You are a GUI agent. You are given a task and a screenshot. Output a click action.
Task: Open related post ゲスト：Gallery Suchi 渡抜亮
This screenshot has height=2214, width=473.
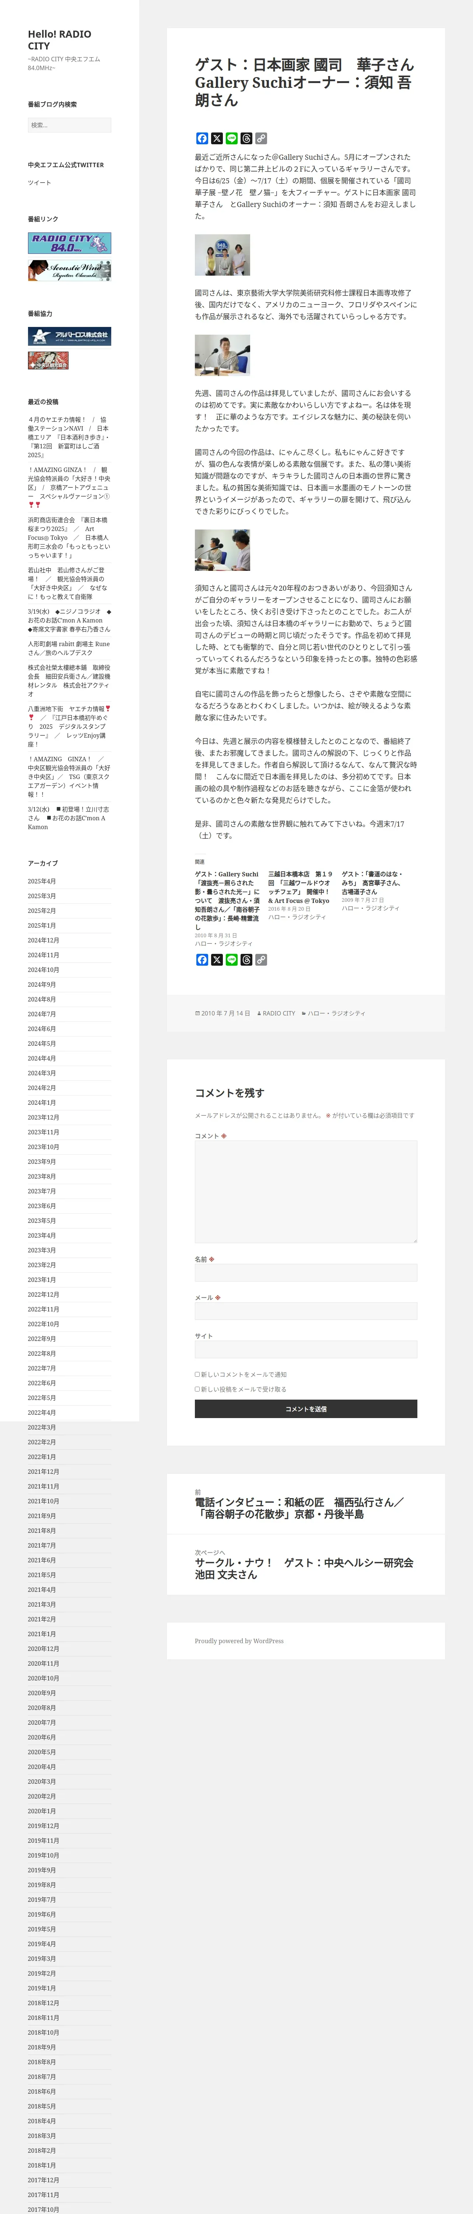tap(228, 901)
